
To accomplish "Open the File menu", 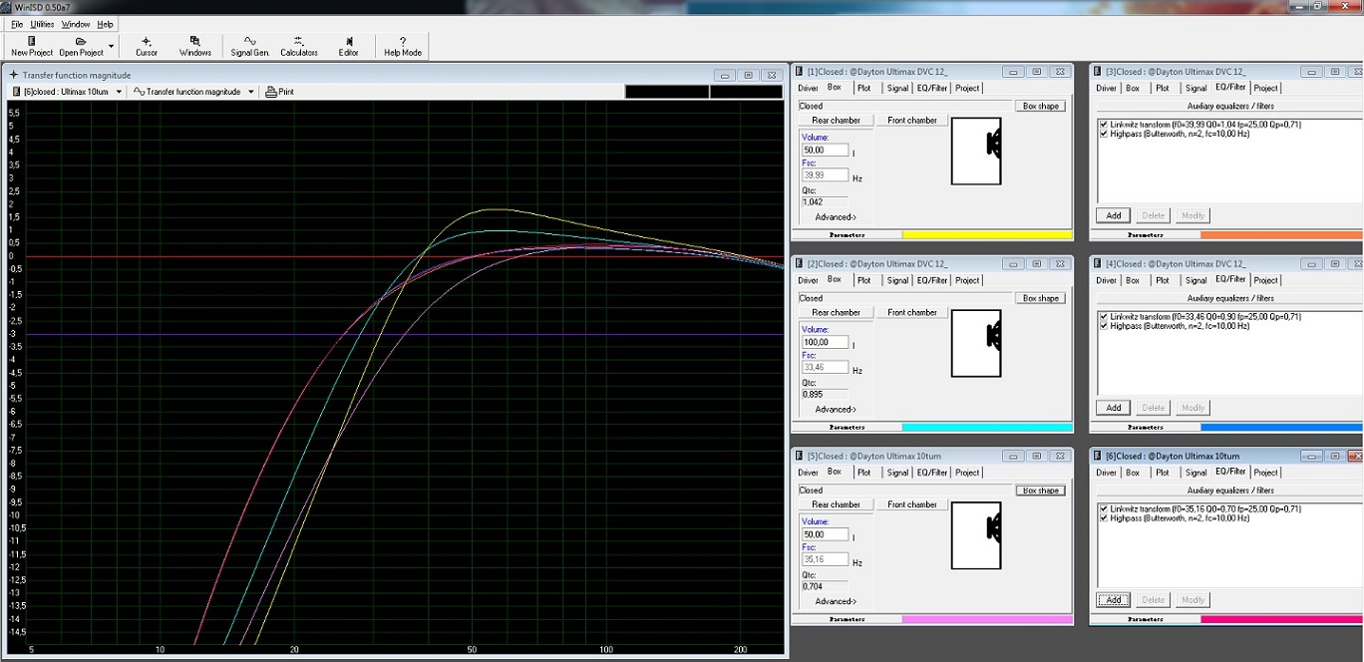I will 17,24.
